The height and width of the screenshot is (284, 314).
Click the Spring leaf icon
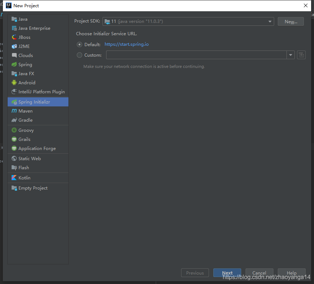coord(14,65)
